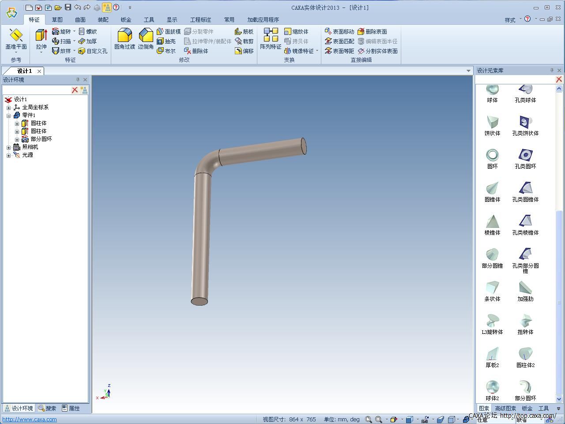Click the 删除表面 delete surface tool
The width and height of the screenshot is (565, 424).
pyautogui.click(x=372, y=31)
